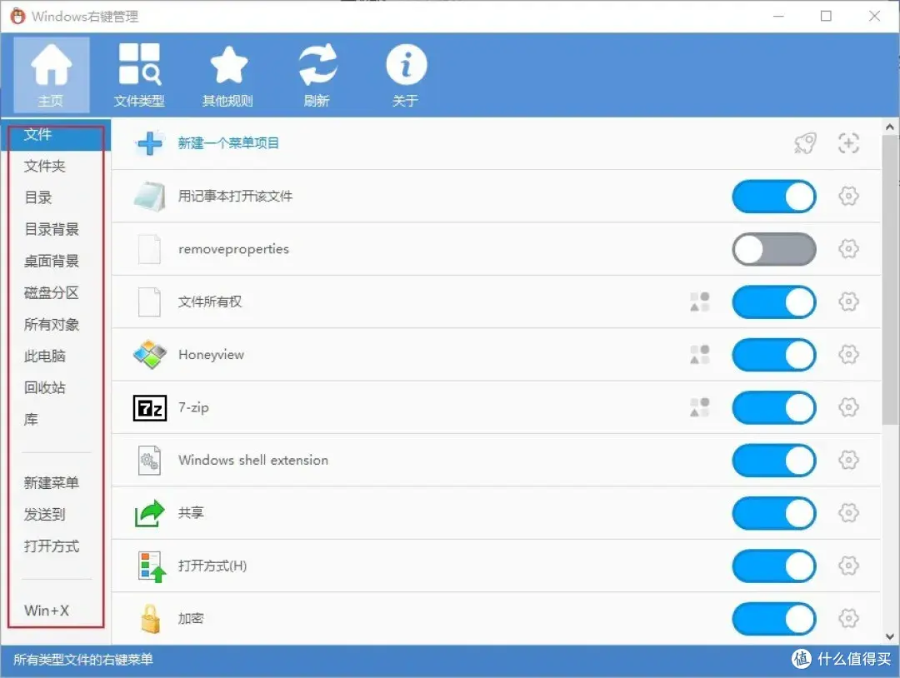Image resolution: width=900 pixels, height=678 pixels.
Task: Disable the 打开方式(H) toggle
Action: (x=773, y=566)
